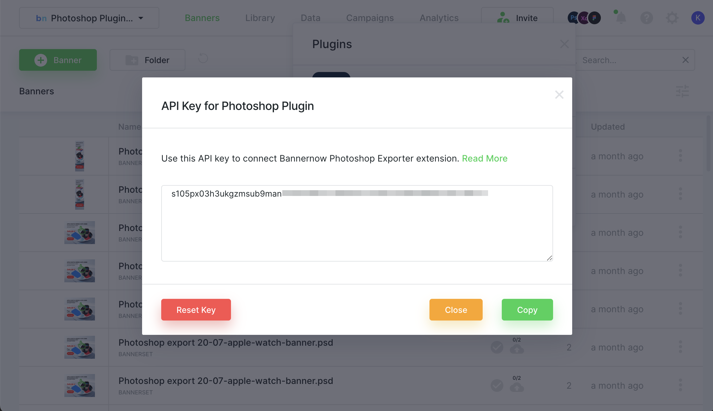This screenshot has width=713, height=411.
Task: Open the settings gear icon
Action: pyautogui.click(x=672, y=18)
